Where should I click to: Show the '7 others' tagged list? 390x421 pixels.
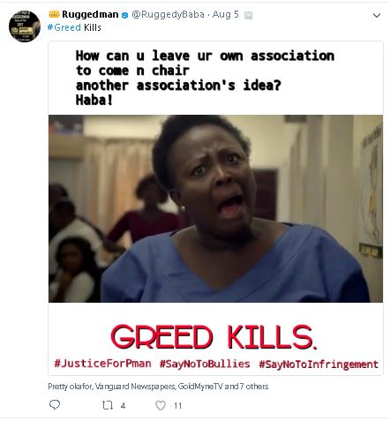tap(254, 387)
